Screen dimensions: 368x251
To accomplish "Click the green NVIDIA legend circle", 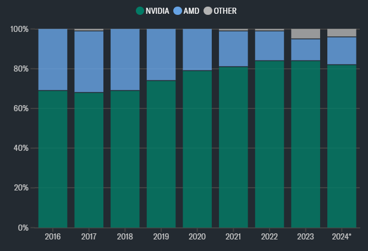I will click(140, 10).
